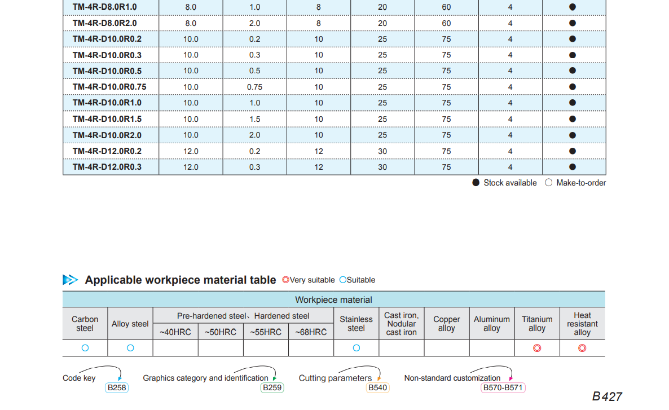
Task: Click the red Very suitable legend symbol
Action: click(285, 280)
